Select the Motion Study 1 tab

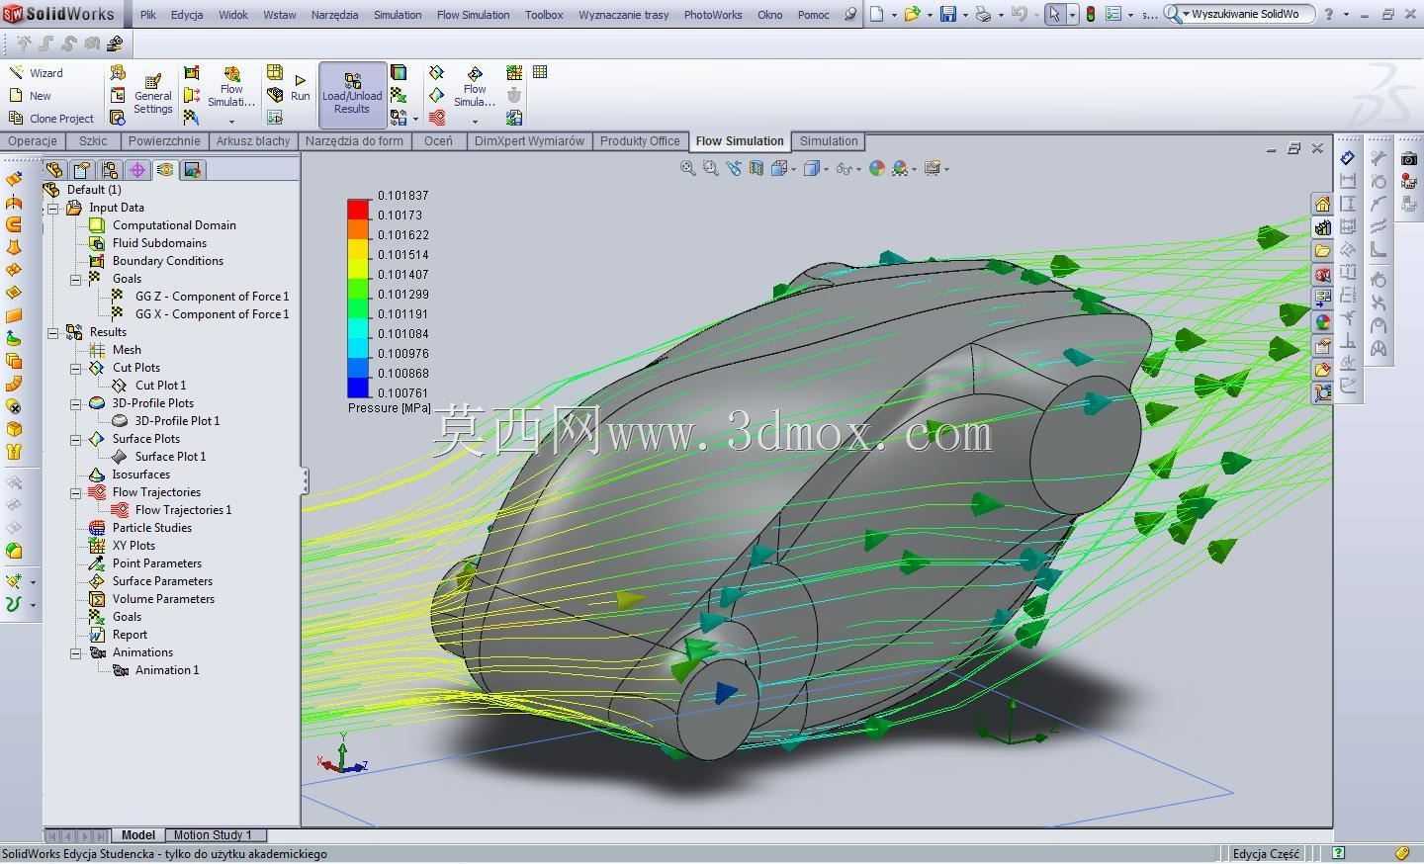point(213,835)
